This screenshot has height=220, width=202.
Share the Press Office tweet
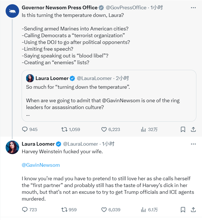pyautogui.click(x=193, y=129)
